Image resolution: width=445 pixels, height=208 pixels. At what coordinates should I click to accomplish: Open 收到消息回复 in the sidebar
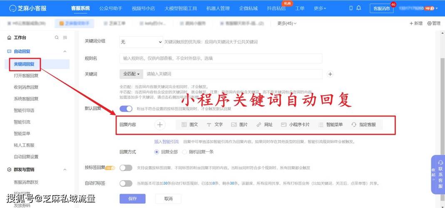[26, 87]
